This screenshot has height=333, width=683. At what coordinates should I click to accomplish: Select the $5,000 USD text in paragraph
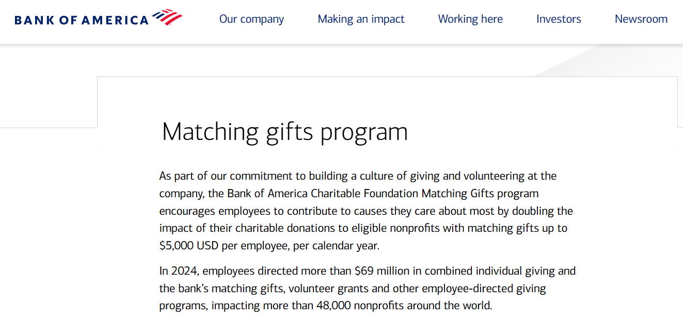tap(189, 246)
